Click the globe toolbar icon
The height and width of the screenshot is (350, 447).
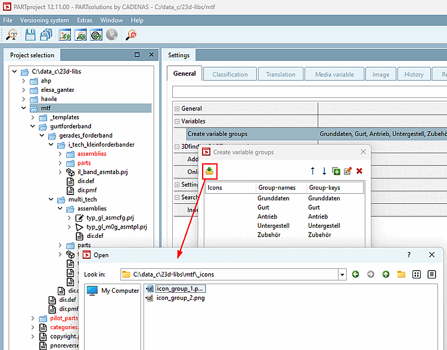112,35
